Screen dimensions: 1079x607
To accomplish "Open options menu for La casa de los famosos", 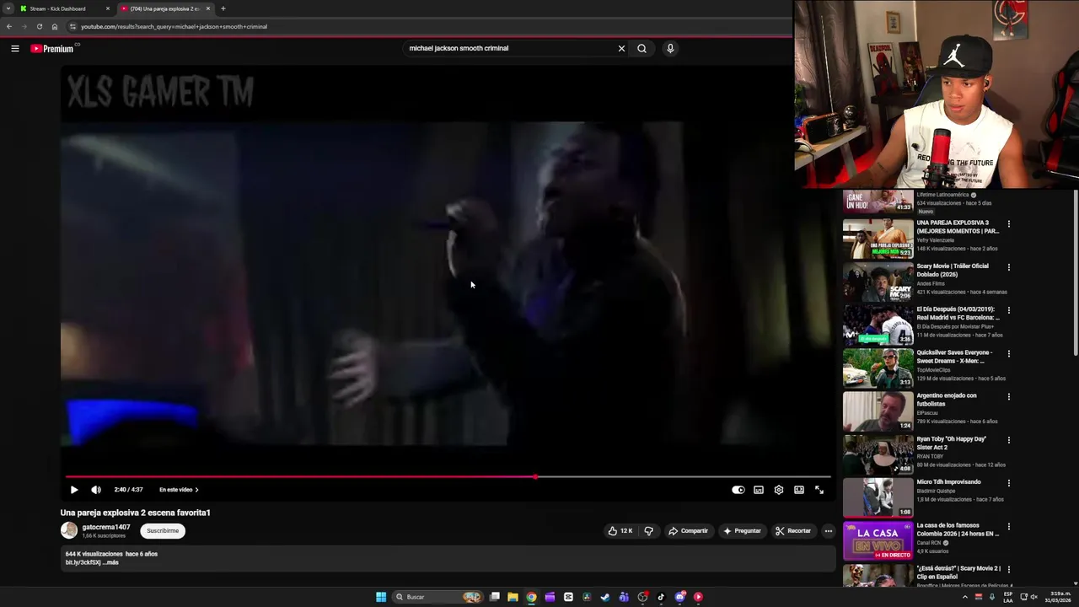I will 1008,527.
